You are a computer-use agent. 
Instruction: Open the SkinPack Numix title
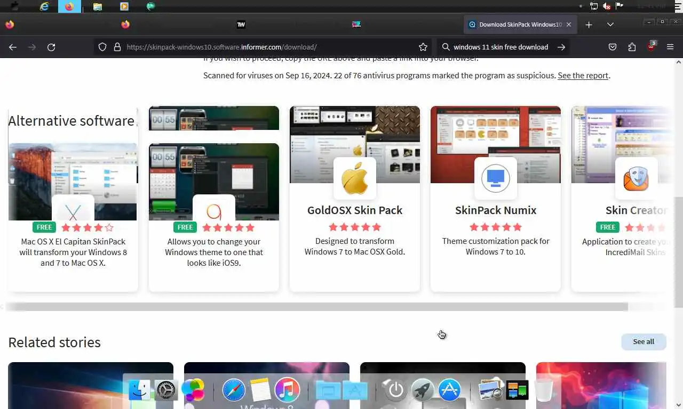(x=496, y=210)
